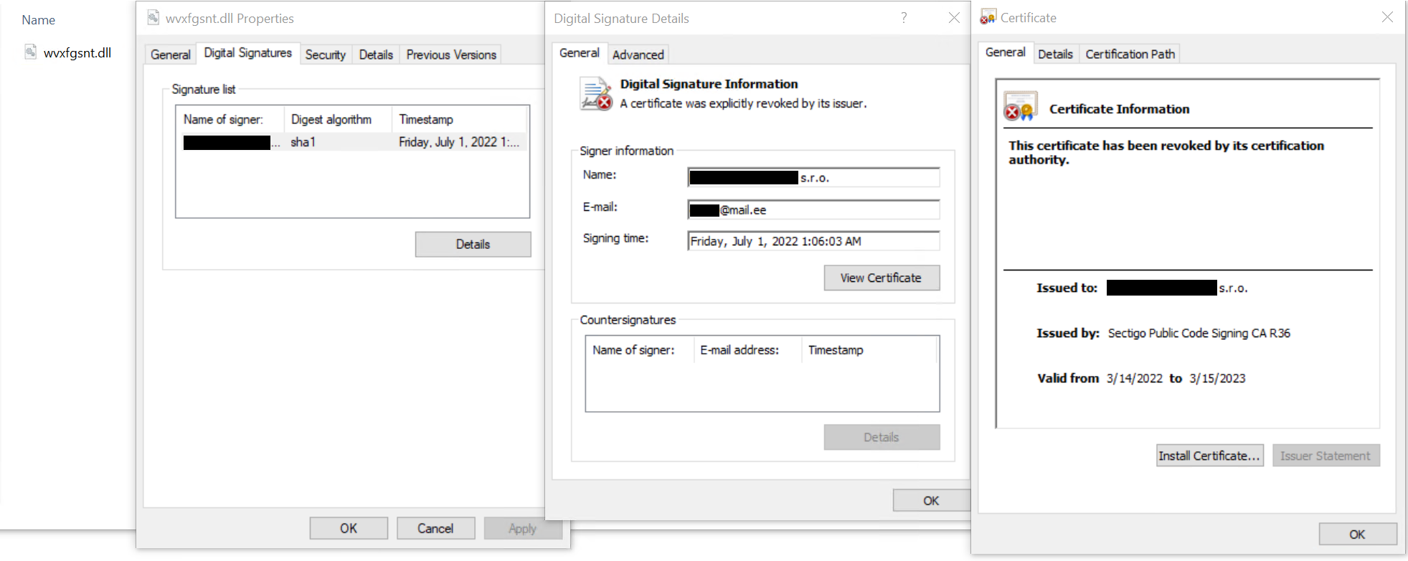Switch to the Certification Path tab

click(1130, 54)
